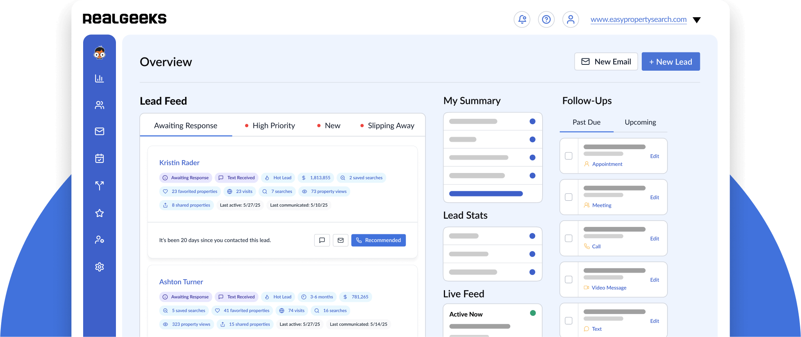Screen dimensions: 801x337
Task: Click the 73 property views tag
Action: point(324,191)
